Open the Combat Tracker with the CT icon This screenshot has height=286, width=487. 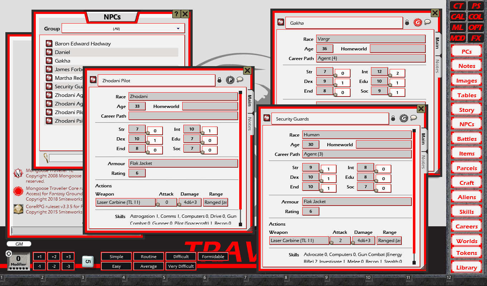click(x=457, y=6)
